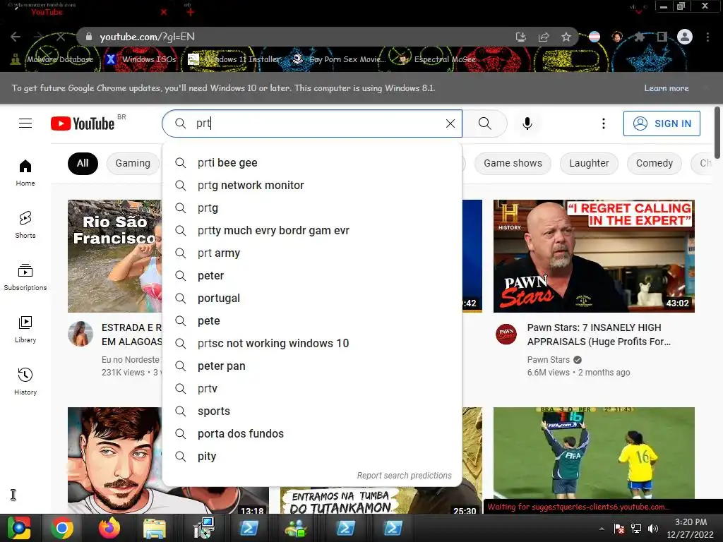Clear the search box with the X
The image size is (723, 542).
(450, 124)
